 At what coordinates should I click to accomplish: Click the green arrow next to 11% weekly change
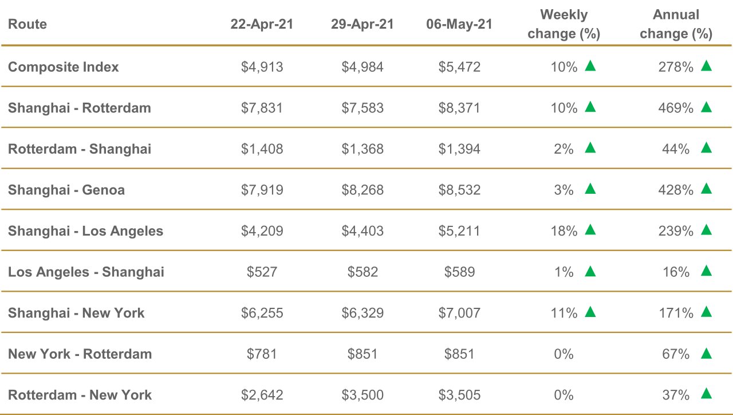(x=590, y=312)
